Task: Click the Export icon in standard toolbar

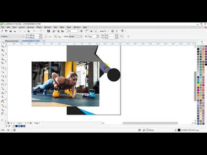Action: point(58,31)
